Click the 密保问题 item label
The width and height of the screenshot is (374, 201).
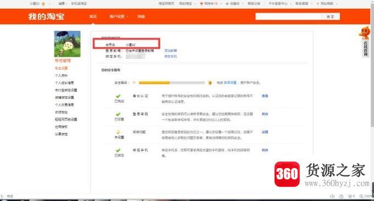tap(139, 132)
